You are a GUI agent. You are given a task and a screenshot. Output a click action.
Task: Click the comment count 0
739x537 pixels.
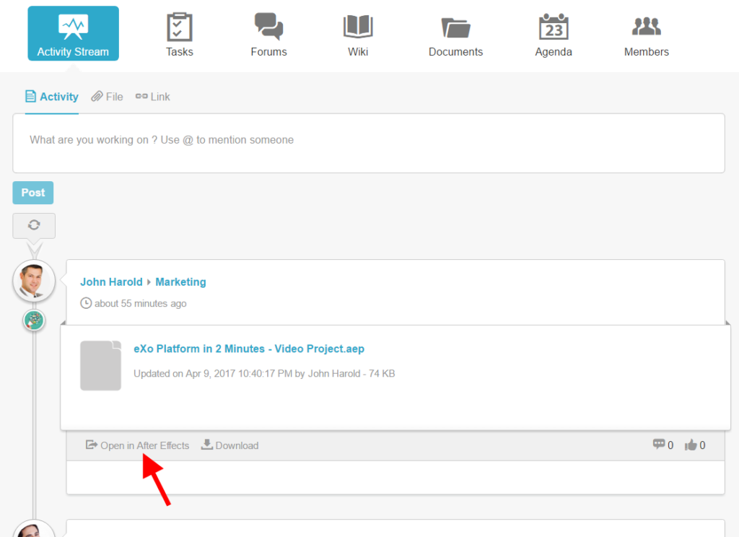[670, 445]
